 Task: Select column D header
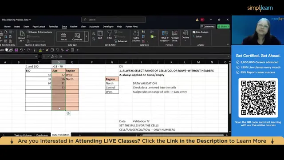(59, 62)
